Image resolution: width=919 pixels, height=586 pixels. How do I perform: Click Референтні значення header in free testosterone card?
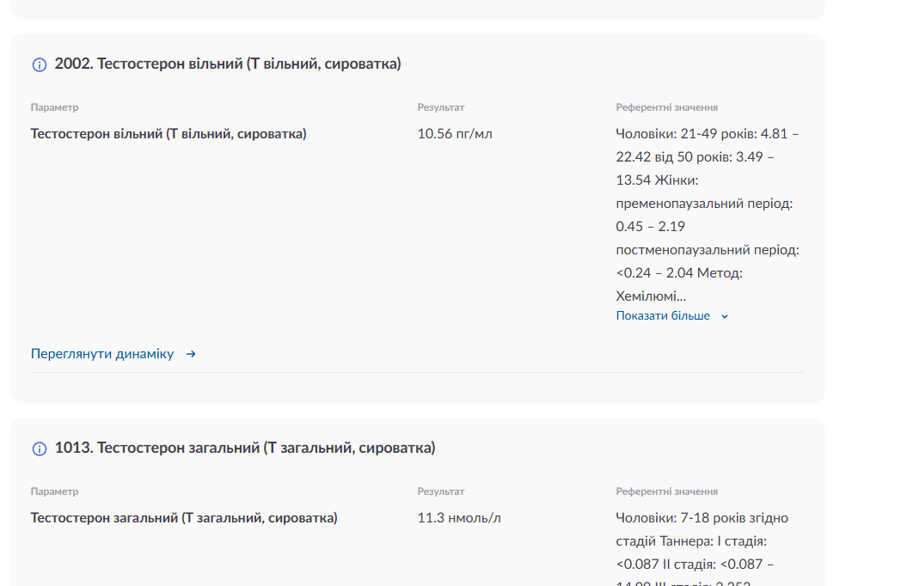tap(667, 107)
